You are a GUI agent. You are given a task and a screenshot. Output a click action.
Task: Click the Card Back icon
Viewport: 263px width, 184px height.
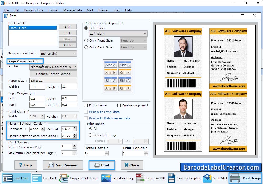[37, 178]
